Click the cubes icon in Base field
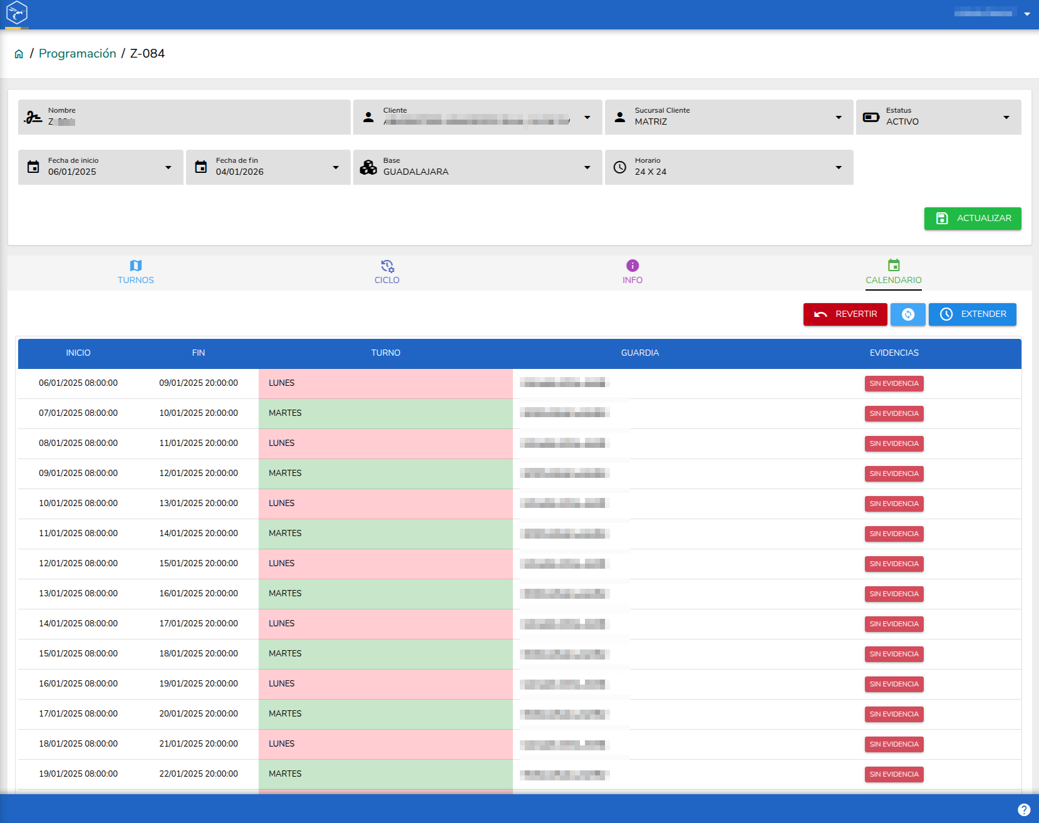This screenshot has width=1039, height=823. tap(368, 167)
